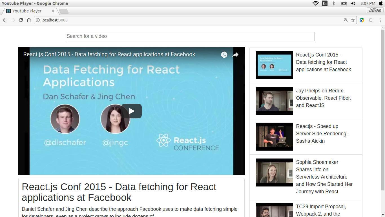Screen dimensions: 385x217
Task: Select the Jay Phelps on Redux-Observable title
Action: [x=324, y=98]
